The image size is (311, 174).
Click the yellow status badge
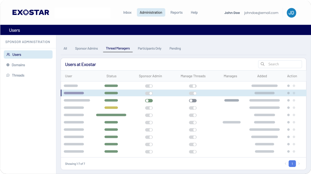pos(111,108)
